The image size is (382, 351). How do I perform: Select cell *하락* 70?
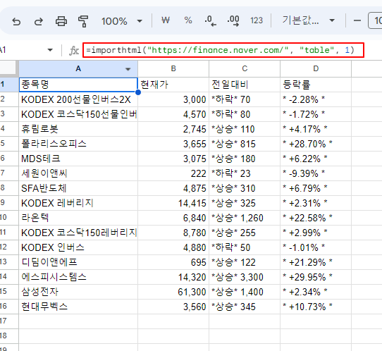click(245, 99)
